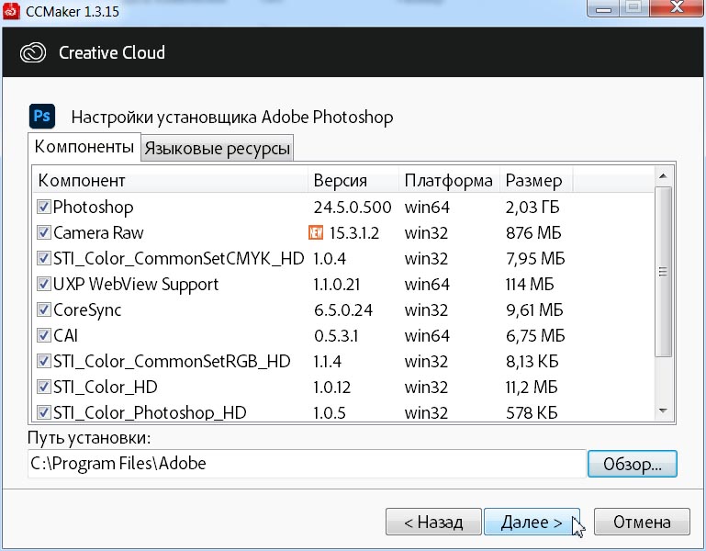Viewport: 706px width, 551px height.
Task: Toggle STI_Color_CommonSetCMYK_HD checkbox
Action: pyautogui.click(x=44, y=258)
